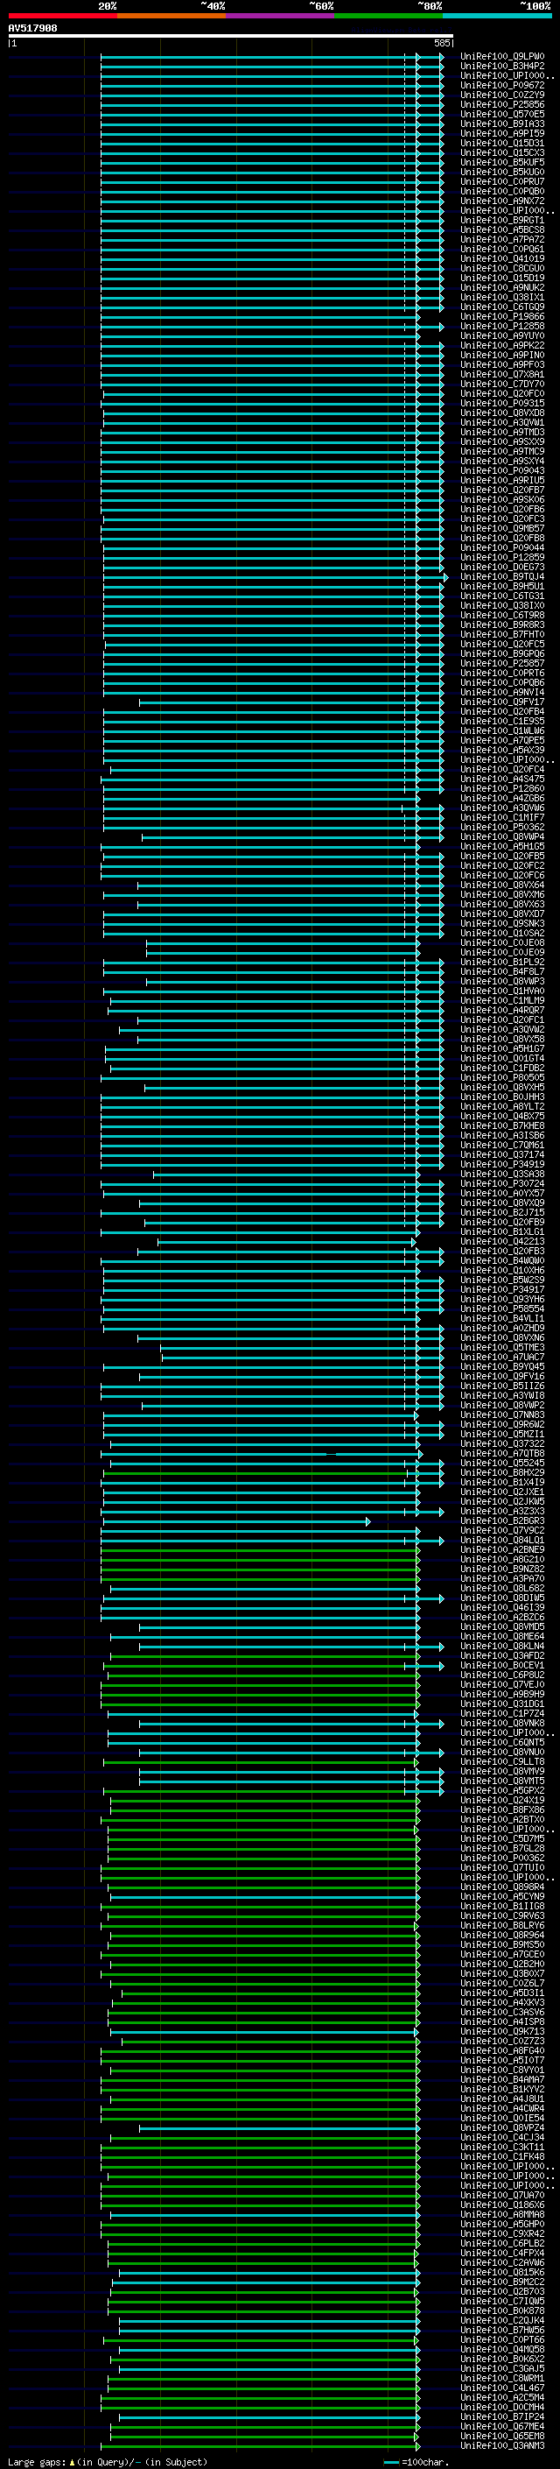Open hit UniRef100_Q7UA70
The width and height of the screenshot is (560, 2469).
(502, 2196)
